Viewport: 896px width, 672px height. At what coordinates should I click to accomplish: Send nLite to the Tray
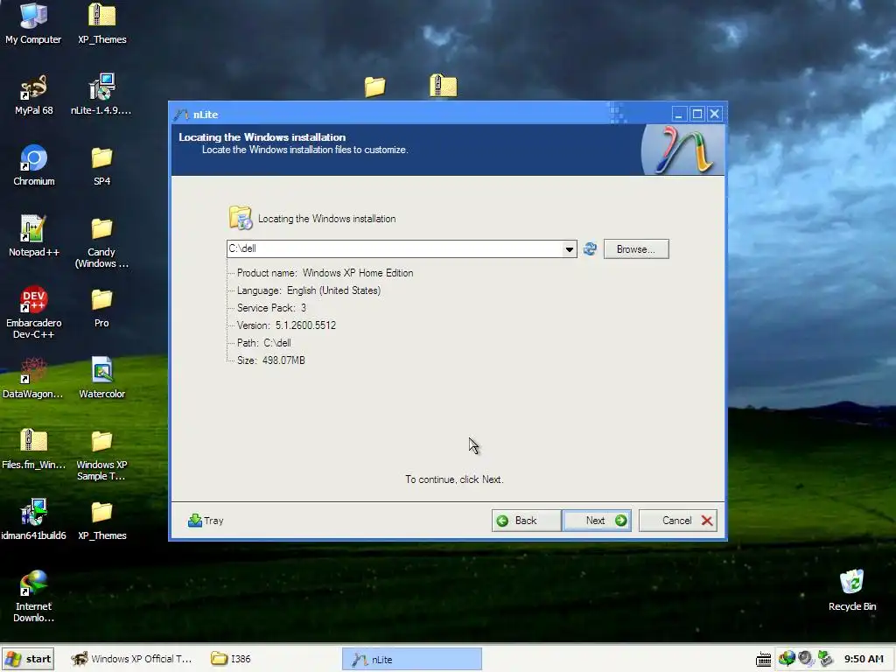click(206, 521)
